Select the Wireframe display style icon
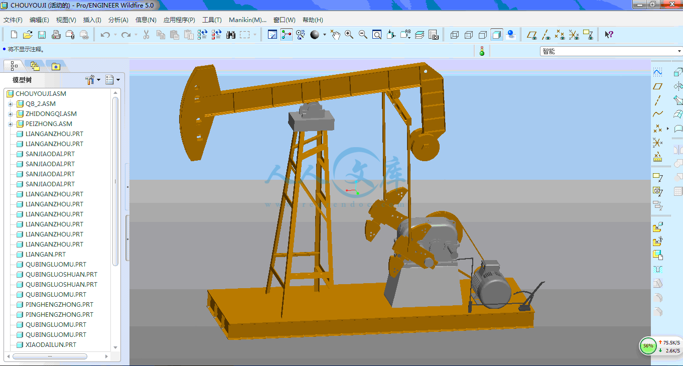 [455, 35]
